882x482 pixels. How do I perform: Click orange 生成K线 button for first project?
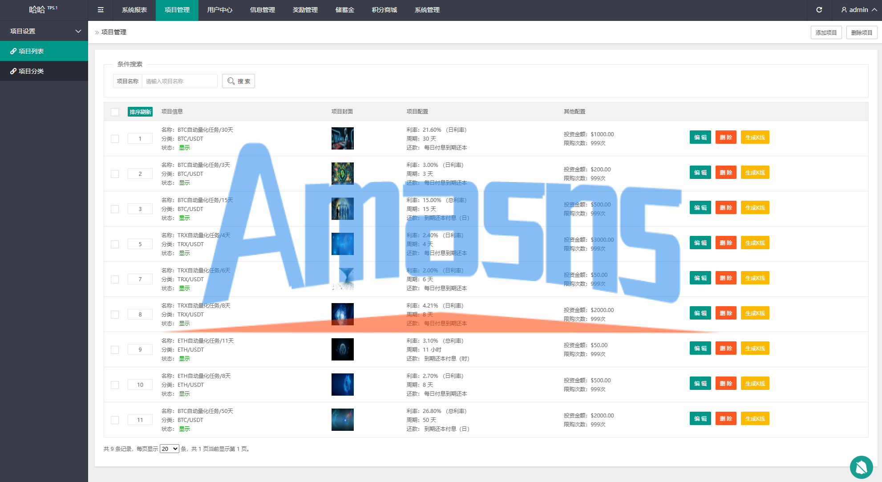(x=755, y=138)
